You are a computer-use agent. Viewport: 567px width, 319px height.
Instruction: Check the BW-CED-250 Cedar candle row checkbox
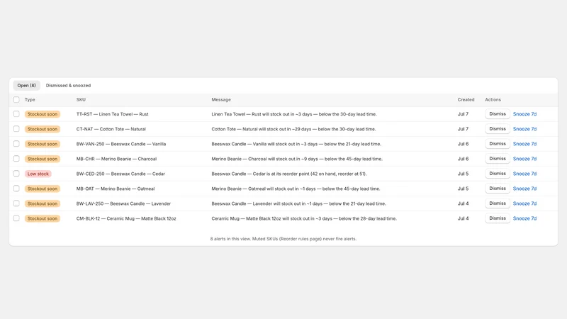point(16,174)
